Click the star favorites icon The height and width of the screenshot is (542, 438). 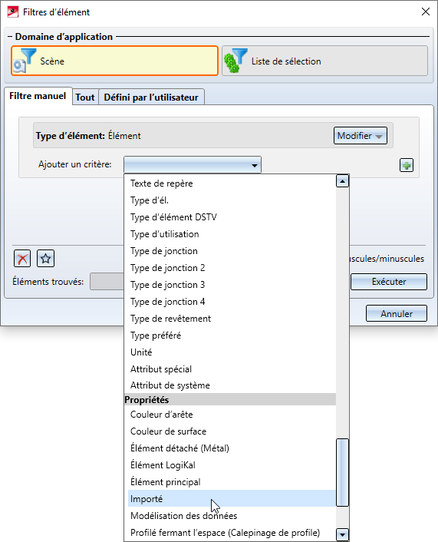coord(45,259)
